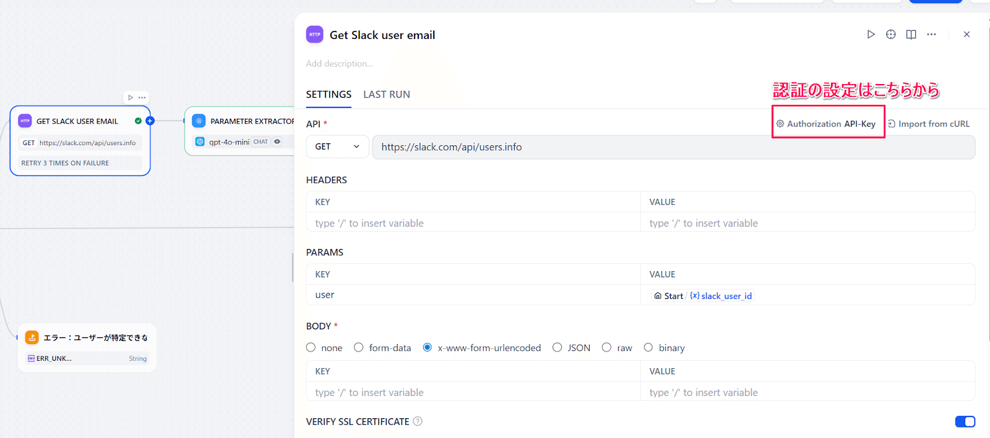Click the small play icon above the node
This screenshot has width=990, height=438.
pyautogui.click(x=131, y=98)
